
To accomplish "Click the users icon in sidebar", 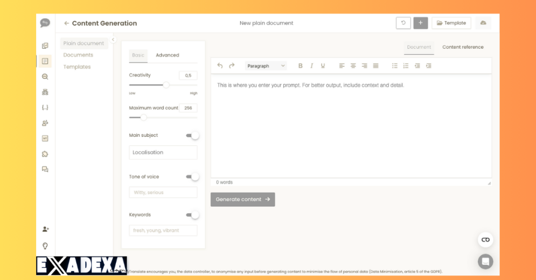I will point(45,123).
